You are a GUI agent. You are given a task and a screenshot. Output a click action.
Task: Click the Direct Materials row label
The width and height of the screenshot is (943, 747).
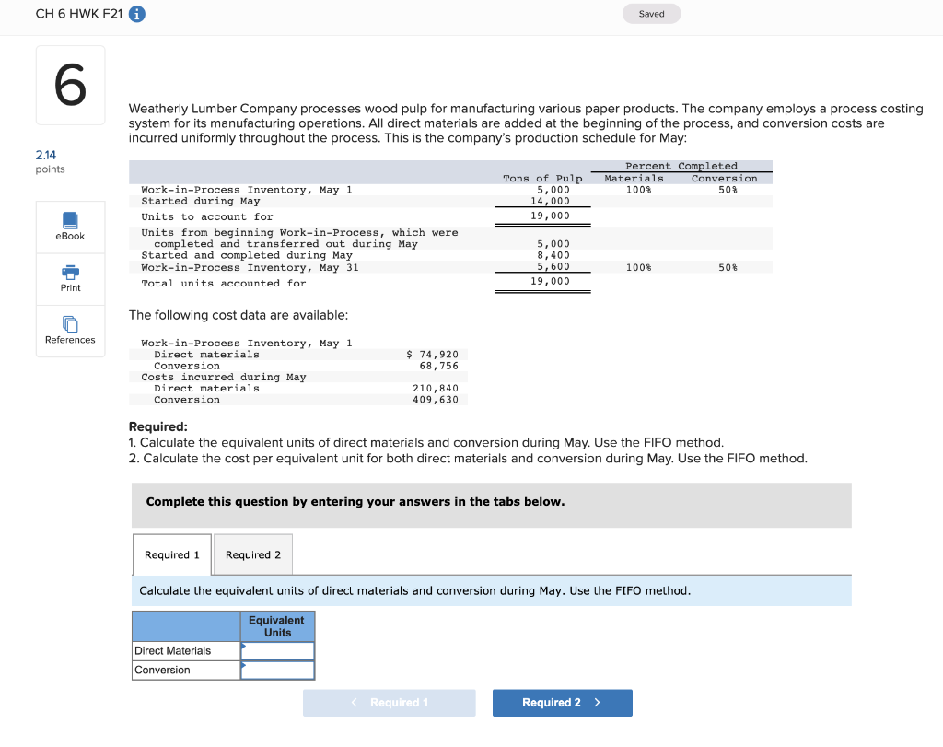(186, 651)
